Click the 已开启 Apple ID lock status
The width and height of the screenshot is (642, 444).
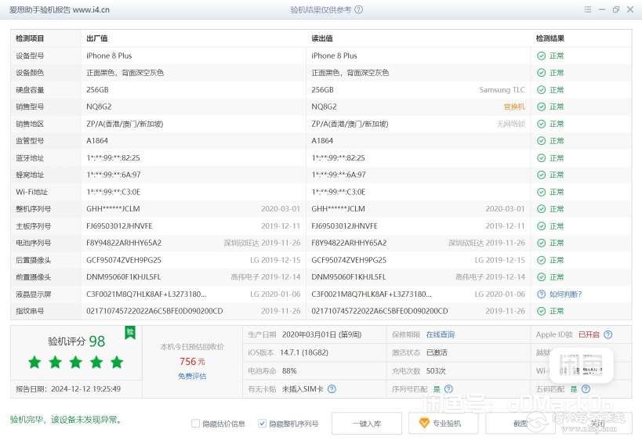point(589,334)
